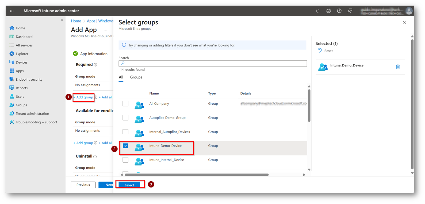
Task: Click the search field in Select groups
Action: coord(213,63)
